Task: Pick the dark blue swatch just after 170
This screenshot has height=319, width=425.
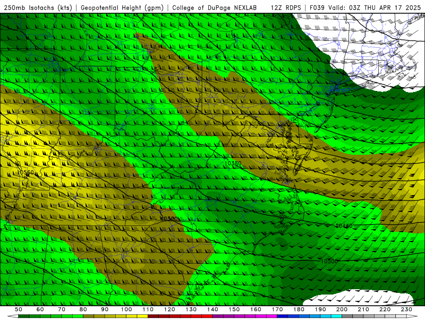Action: (283, 316)
